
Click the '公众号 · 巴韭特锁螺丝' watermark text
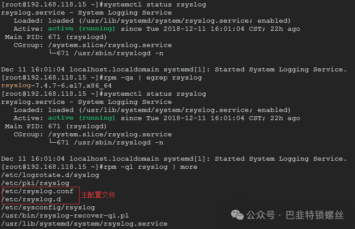[295, 215]
